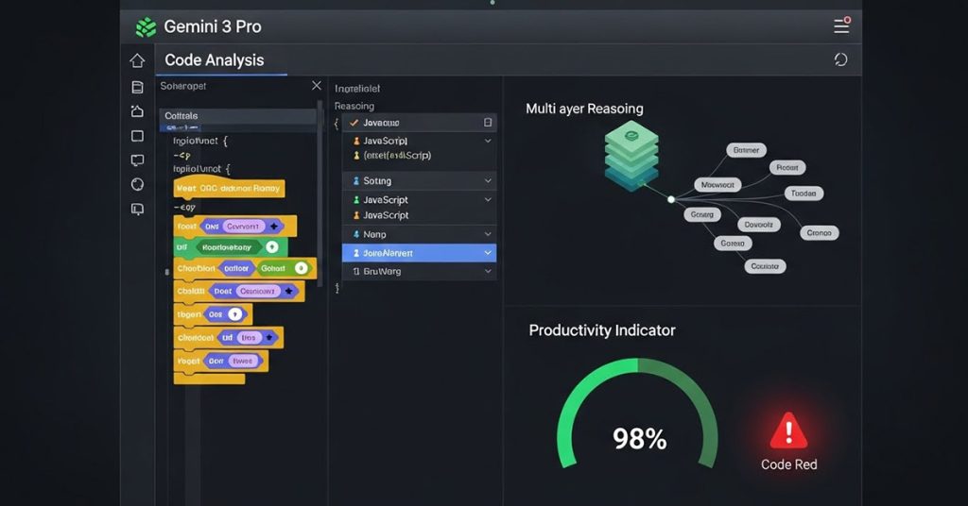Click the Productivity Indicator heading
968x506 pixels.
pyautogui.click(x=602, y=330)
